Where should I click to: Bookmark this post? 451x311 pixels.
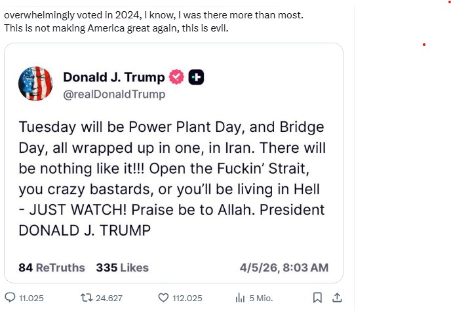point(317,298)
